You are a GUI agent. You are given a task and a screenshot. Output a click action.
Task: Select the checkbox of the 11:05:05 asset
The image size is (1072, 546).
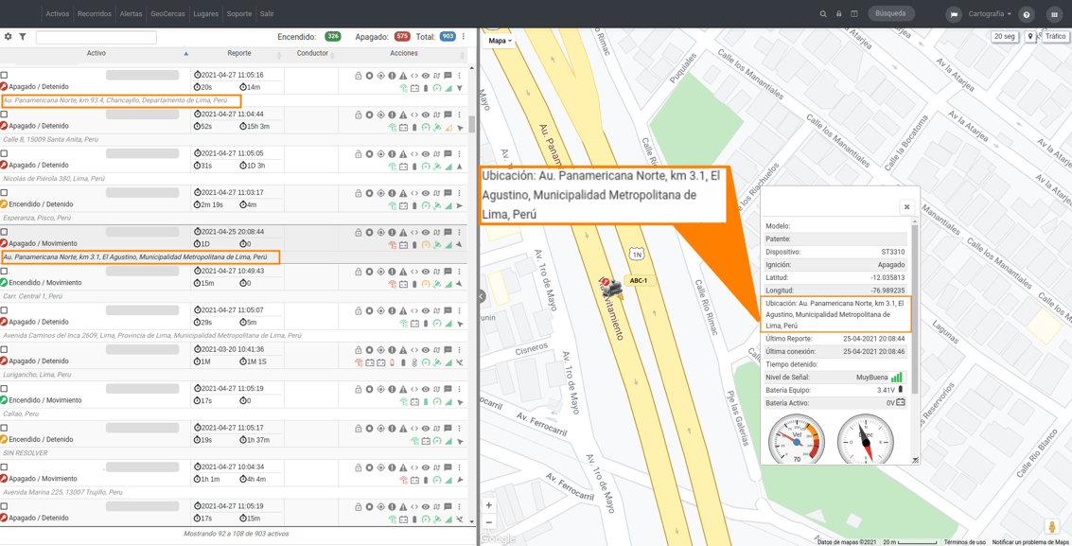(4, 153)
